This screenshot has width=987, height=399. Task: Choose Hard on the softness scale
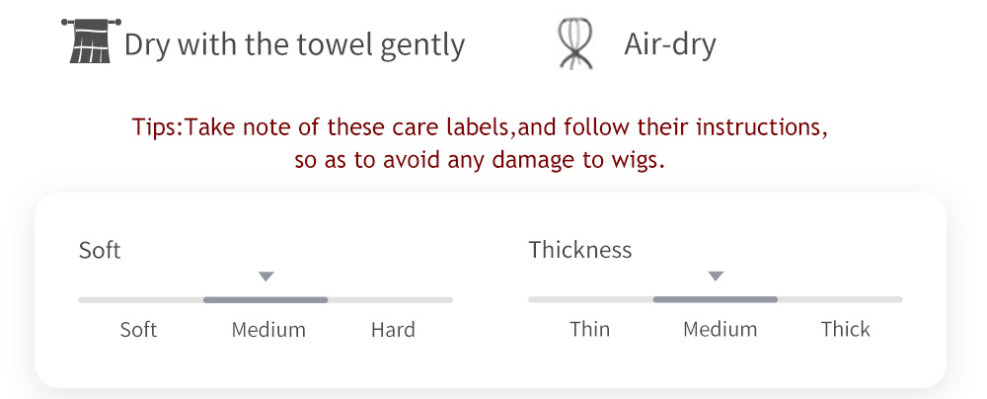(393, 330)
